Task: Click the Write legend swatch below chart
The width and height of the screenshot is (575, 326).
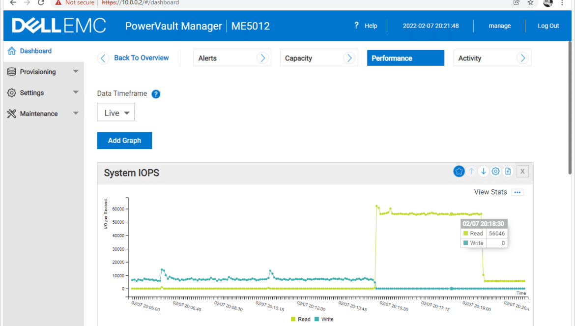Action: tap(316, 319)
